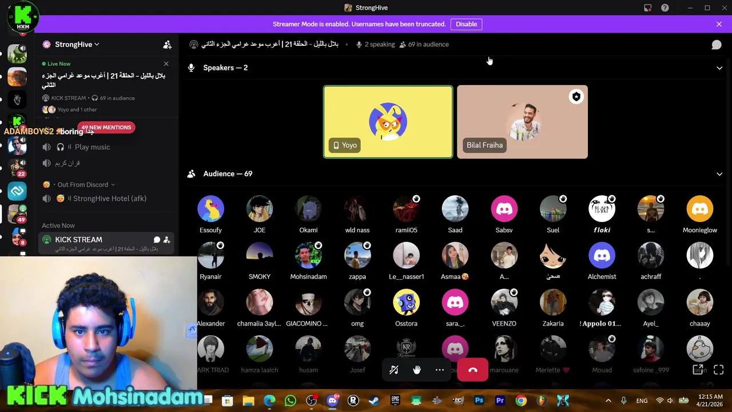732x412 pixels.
Task: Click 'Yoyo and 1 other' text
Action: pyautogui.click(x=77, y=110)
